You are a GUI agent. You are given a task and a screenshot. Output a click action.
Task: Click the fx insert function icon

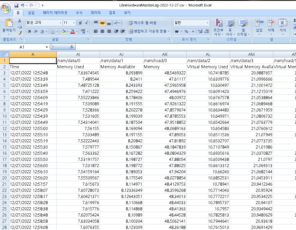click(71, 47)
